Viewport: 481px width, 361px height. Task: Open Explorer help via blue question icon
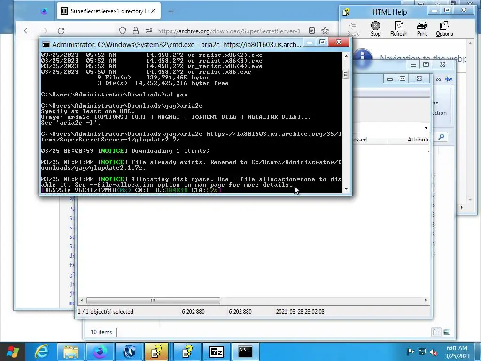click(x=449, y=79)
